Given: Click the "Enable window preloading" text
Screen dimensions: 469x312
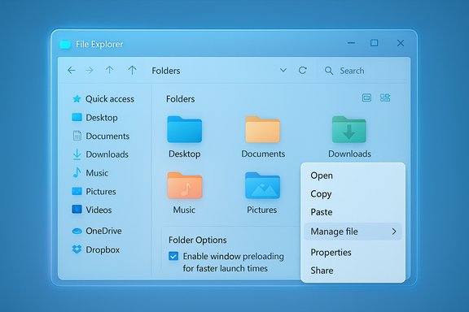Looking at the screenshot, I should pos(234,257).
